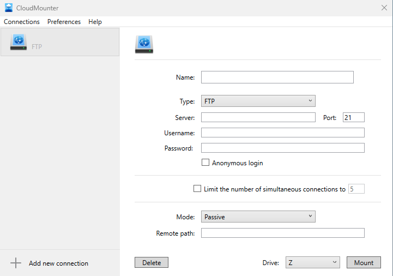Click the plus icon for adding connection

(16, 263)
